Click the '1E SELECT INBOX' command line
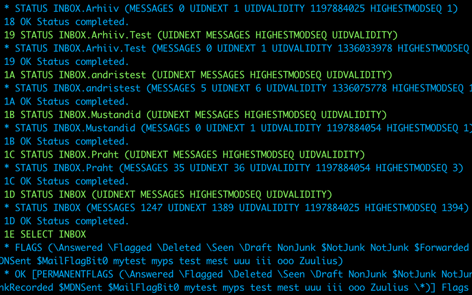 [45, 234]
